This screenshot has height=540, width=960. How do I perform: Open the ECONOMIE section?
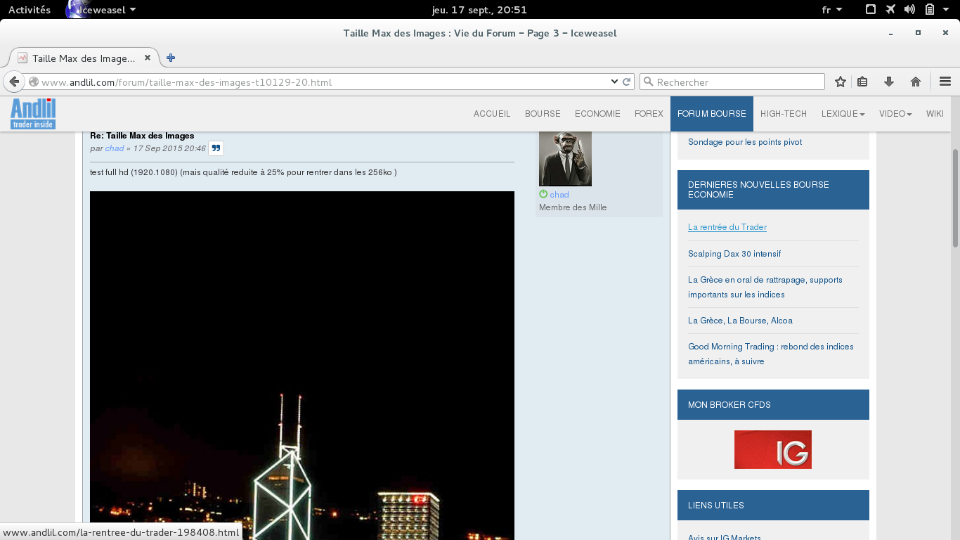click(x=597, y=114)
